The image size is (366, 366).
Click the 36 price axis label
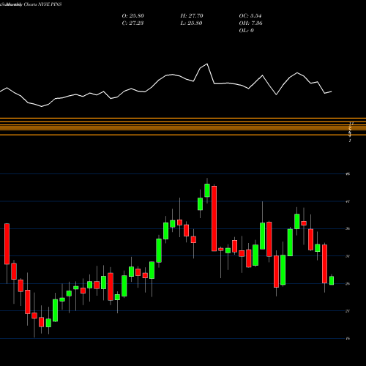tap(348, 228)
